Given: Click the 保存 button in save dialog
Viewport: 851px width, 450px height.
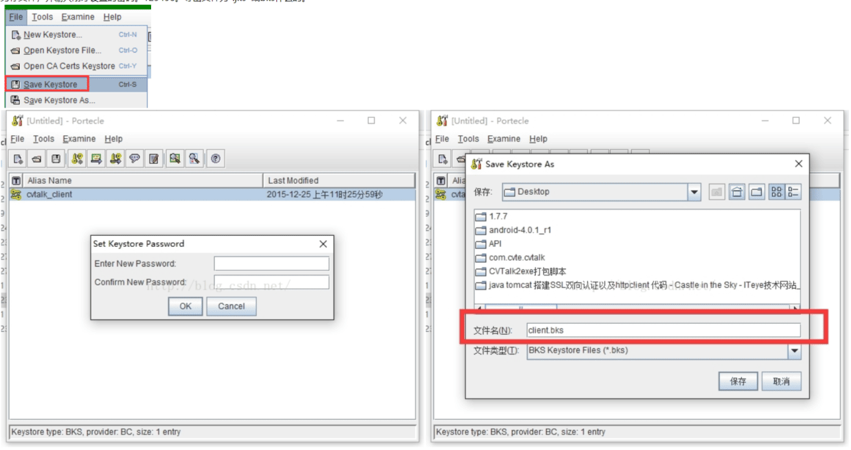Looking at the screenshot, I should 738,381.
